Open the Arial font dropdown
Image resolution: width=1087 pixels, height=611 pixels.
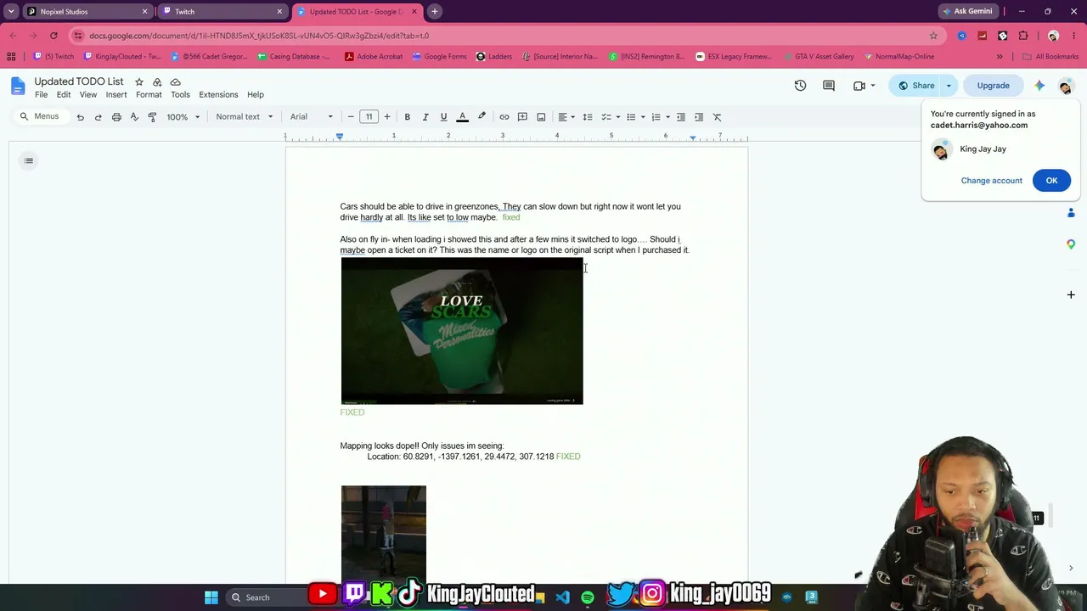tap(311, 117)
